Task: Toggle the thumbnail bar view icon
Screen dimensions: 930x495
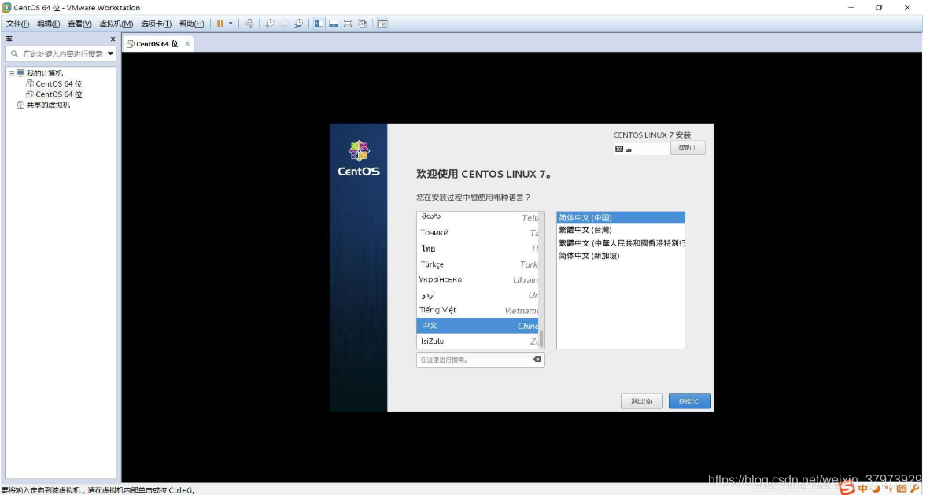Action: [x=334, y=24]
